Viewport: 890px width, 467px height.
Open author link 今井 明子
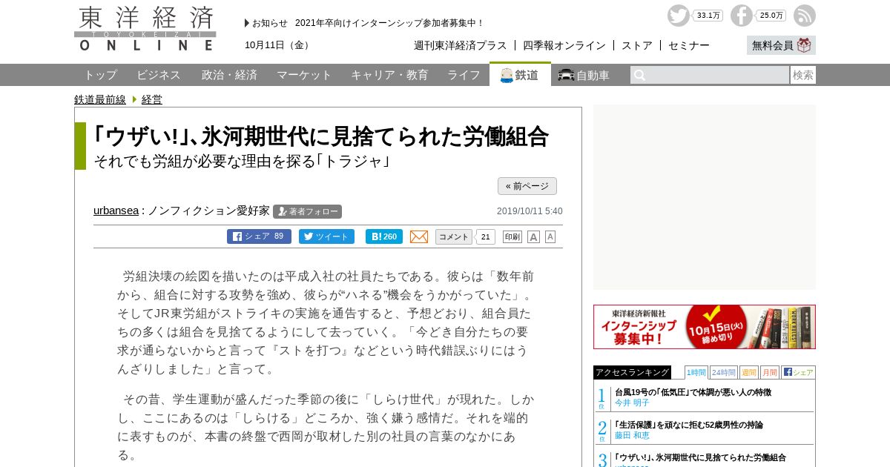[x=632, y=403]
